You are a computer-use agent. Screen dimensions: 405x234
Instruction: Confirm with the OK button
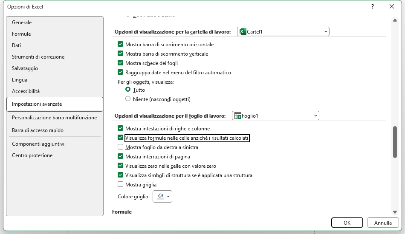tap(347, 223)
